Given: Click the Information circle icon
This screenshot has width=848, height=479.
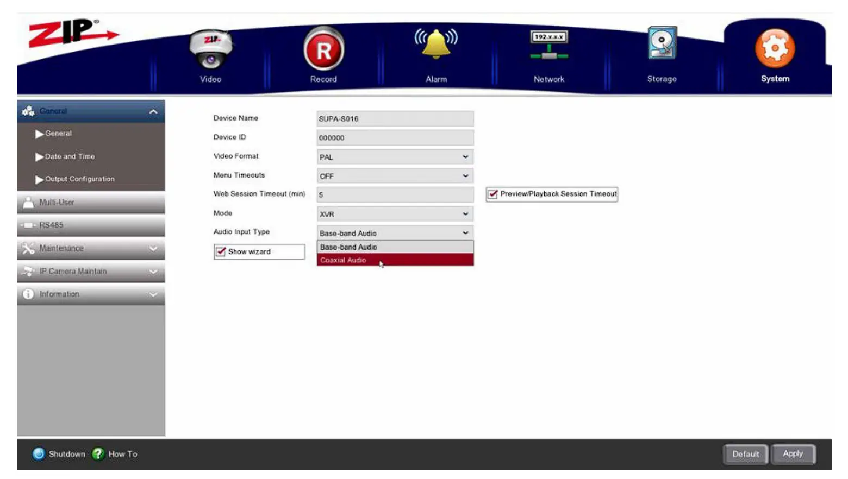Looking at the screenshot, I should (x=28, y=294).
